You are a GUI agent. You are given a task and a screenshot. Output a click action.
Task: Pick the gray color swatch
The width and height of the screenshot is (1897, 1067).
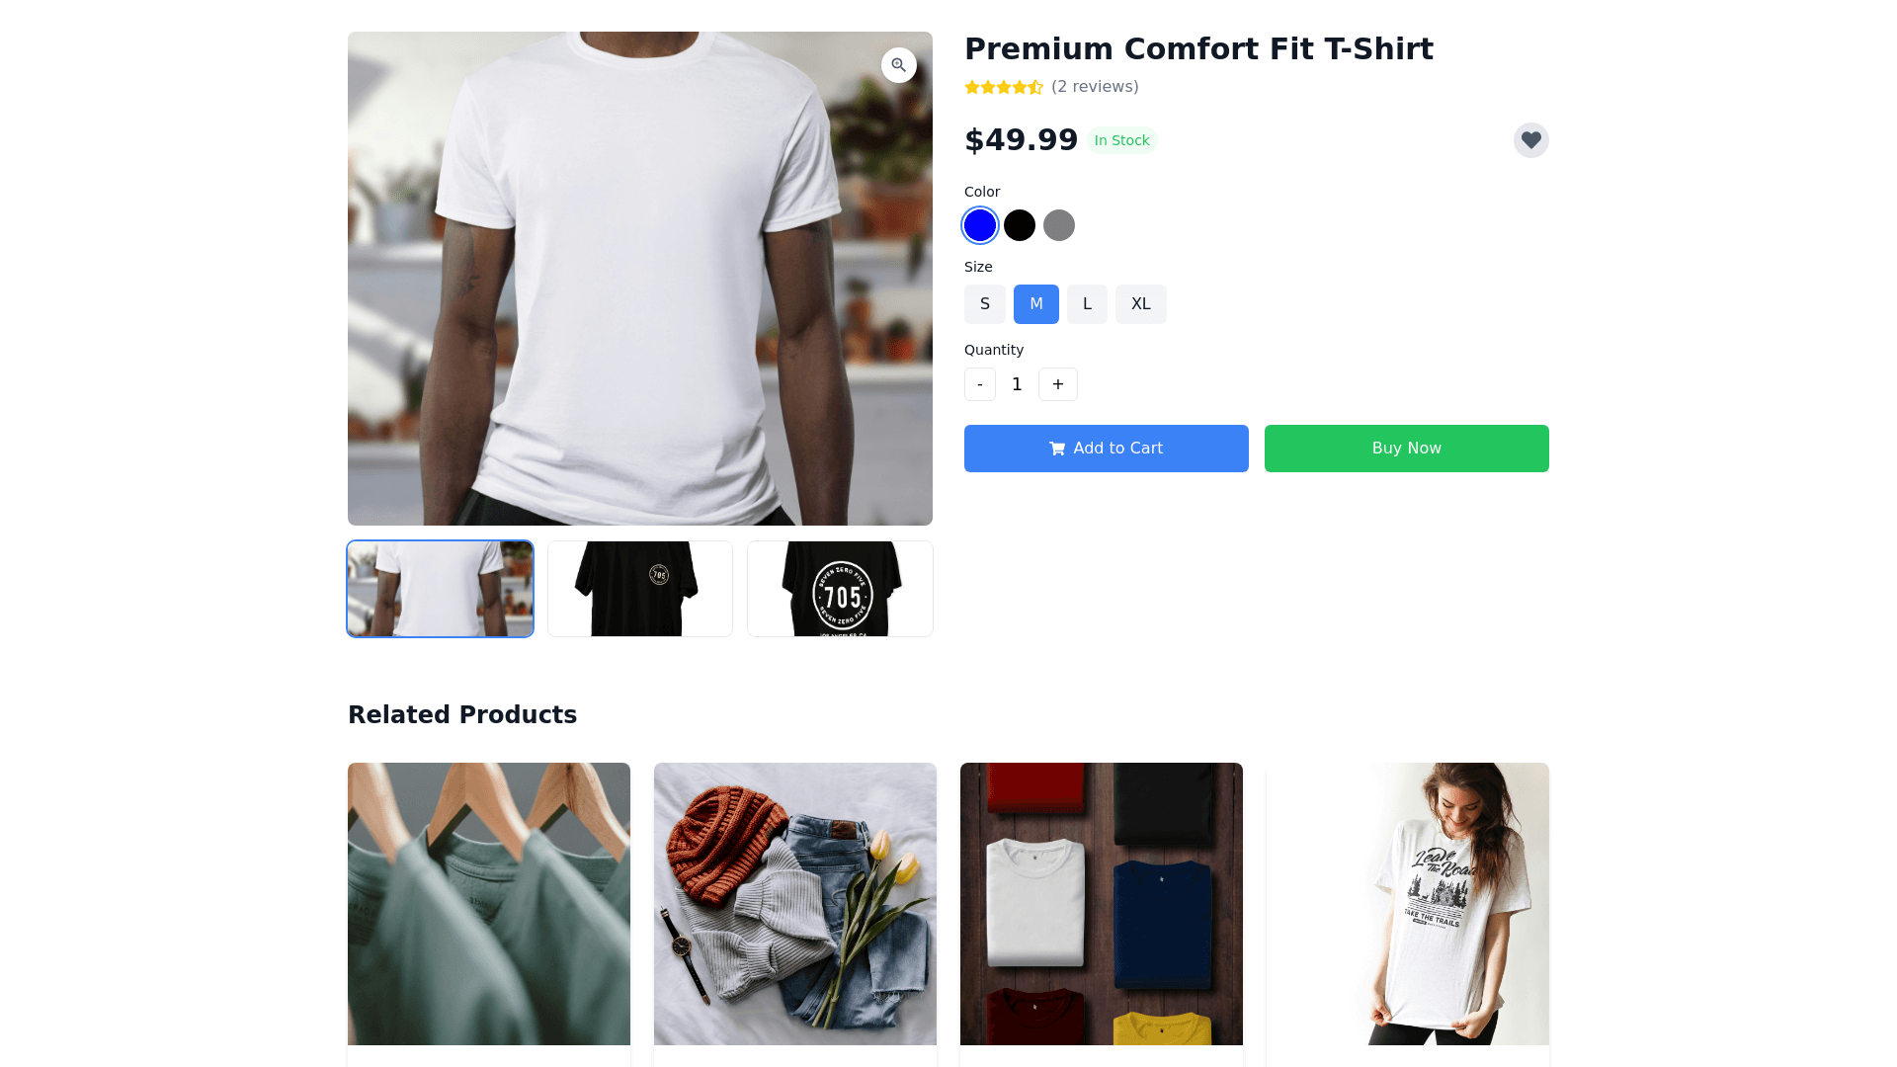click(x=1059, y=225)
